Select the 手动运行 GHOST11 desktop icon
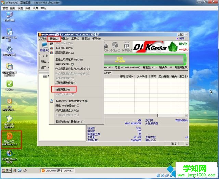Viewport: 219px width, 179px height. 9,122
